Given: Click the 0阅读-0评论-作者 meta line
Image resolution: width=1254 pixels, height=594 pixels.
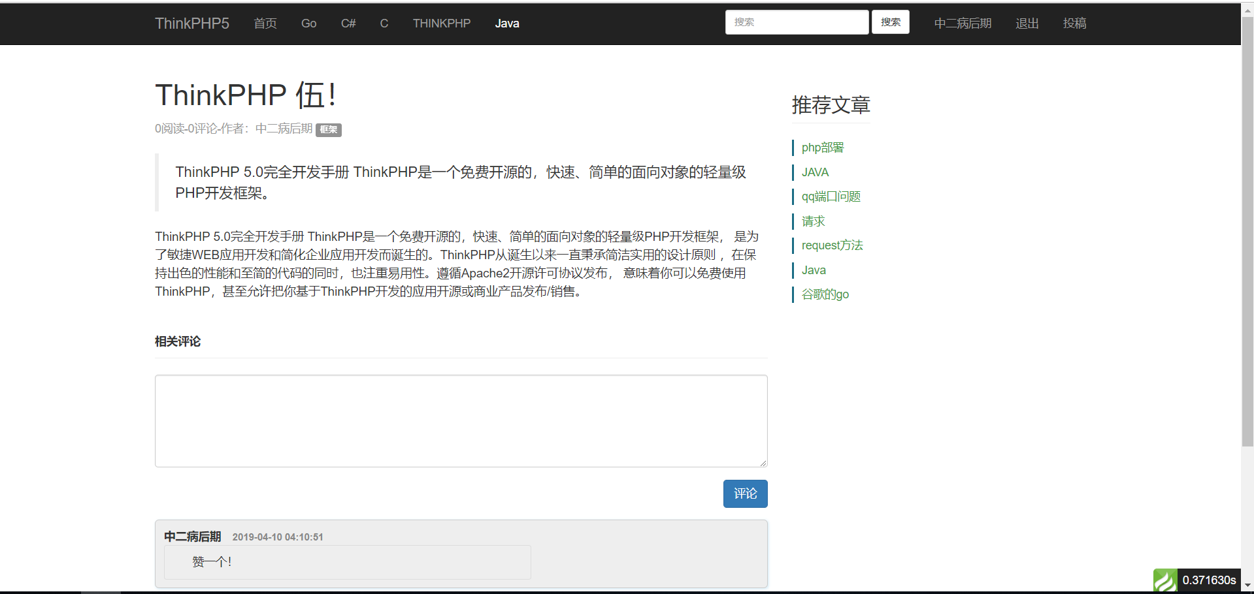Looking at the screenshot, I should tap(233, 129).
